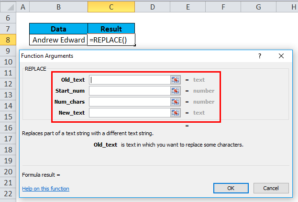
Task: Click the range selector icon for Start_num
Action: [x=175, y=91]
